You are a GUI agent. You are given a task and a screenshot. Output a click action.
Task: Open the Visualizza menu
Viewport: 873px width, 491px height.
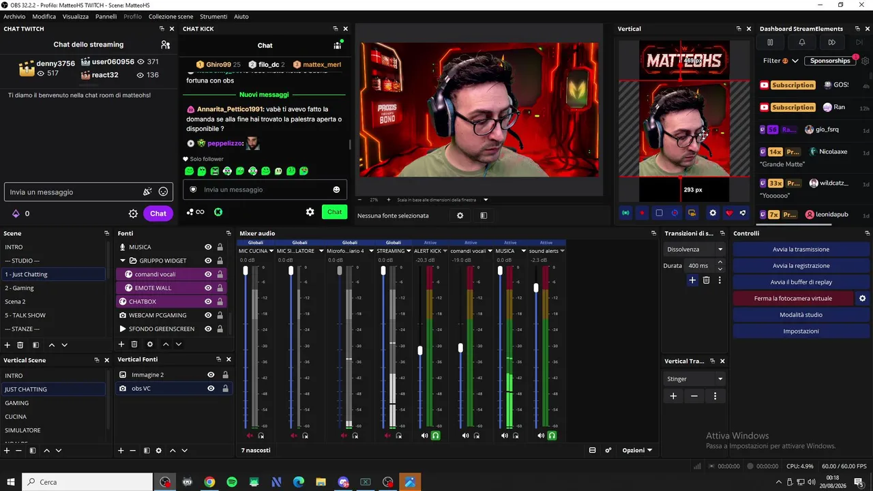click(76, 16)
